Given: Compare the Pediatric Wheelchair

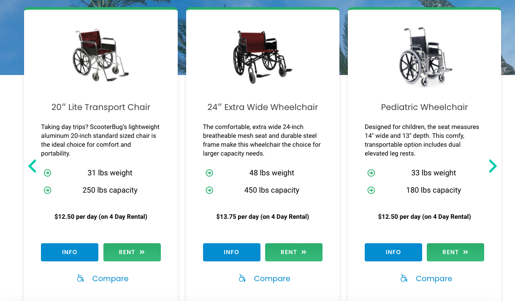Looking at the screenshot, I should 434,279.
